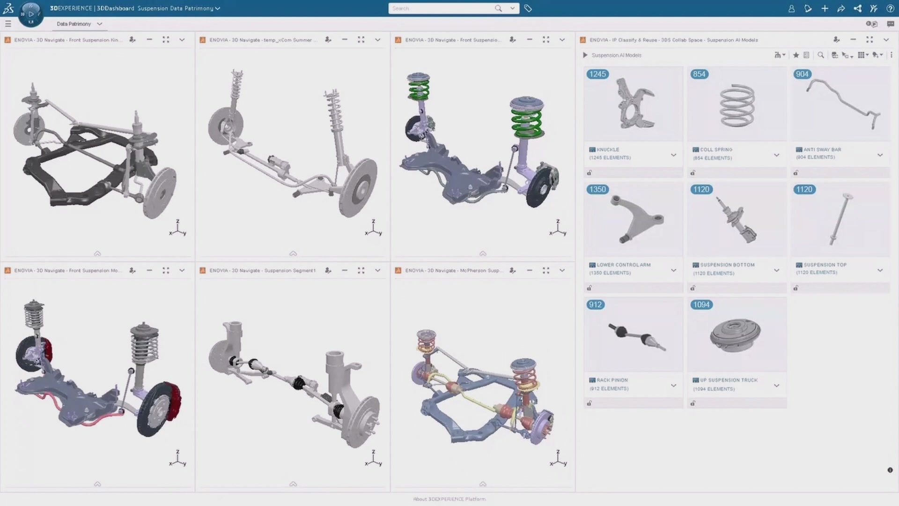Click lock icon under Suspension Top card
This screenshot has width=899, height=506.
(x=796, y=288)
